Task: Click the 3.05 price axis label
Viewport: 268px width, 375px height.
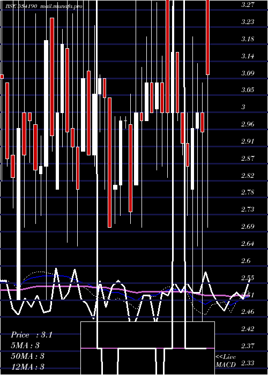Action: pos(247,90)
